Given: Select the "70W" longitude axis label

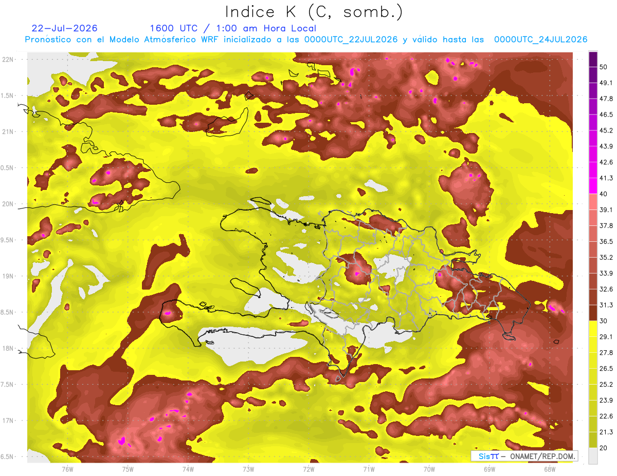Looking at the screenshot, I should click(x=429, y=469).
